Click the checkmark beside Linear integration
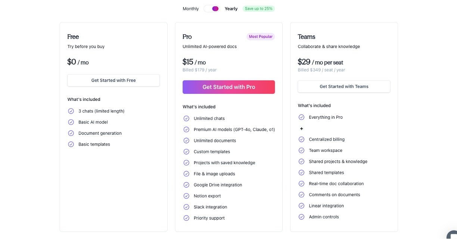Image resolution: width=457 pixels, height=239 pixels. click(x=302, y=206)
